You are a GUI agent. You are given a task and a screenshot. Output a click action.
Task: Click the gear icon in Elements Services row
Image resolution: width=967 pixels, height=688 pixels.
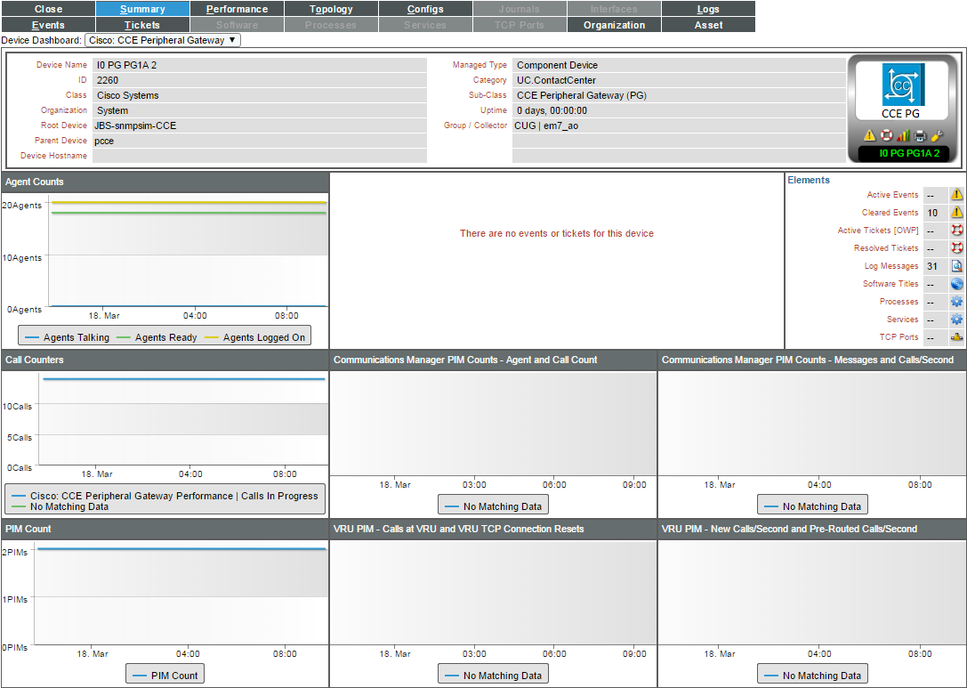pyautogui.click(x=956, y=320)
